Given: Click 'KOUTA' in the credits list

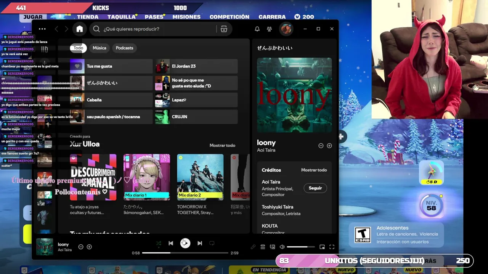Looking at the screenshot, I should pos(270,226).
